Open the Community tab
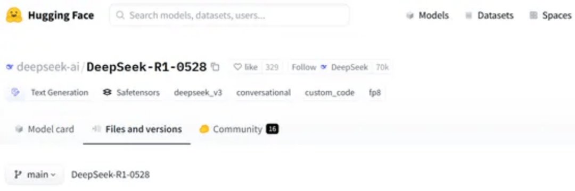This screenshot has height=191, width=575. click(x=239, y=129)
